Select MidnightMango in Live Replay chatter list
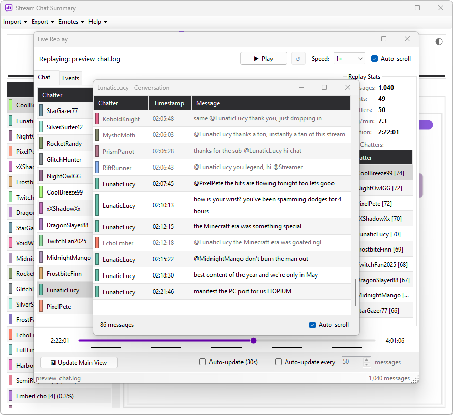The height and width of the screenshot is (415, 453). [x=65, y=258]
